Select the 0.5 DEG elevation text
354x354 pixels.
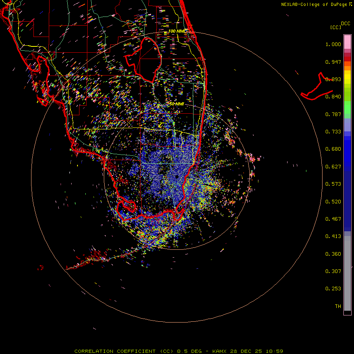(189, 351)
